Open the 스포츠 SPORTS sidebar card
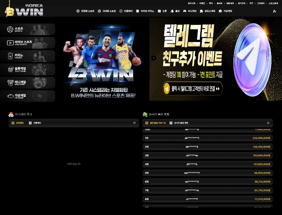Screen dimensions: 282x215 point(27,29)
